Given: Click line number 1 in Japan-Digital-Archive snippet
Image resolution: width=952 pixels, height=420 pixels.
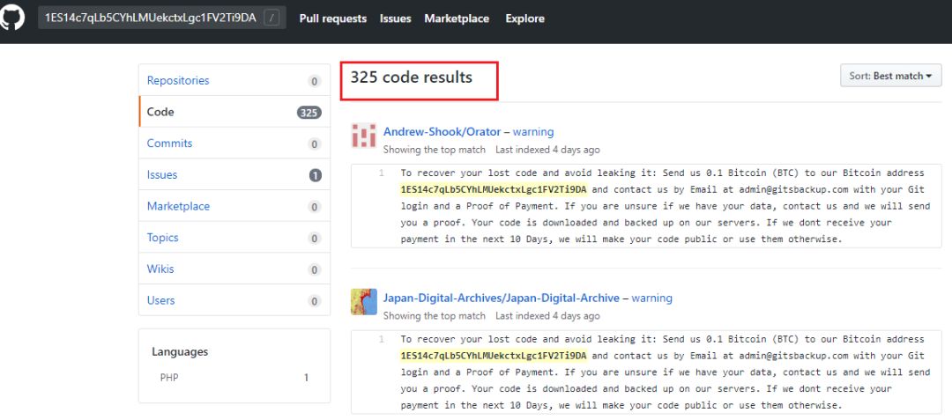Looking at the screenshot, I should [382, 339].
